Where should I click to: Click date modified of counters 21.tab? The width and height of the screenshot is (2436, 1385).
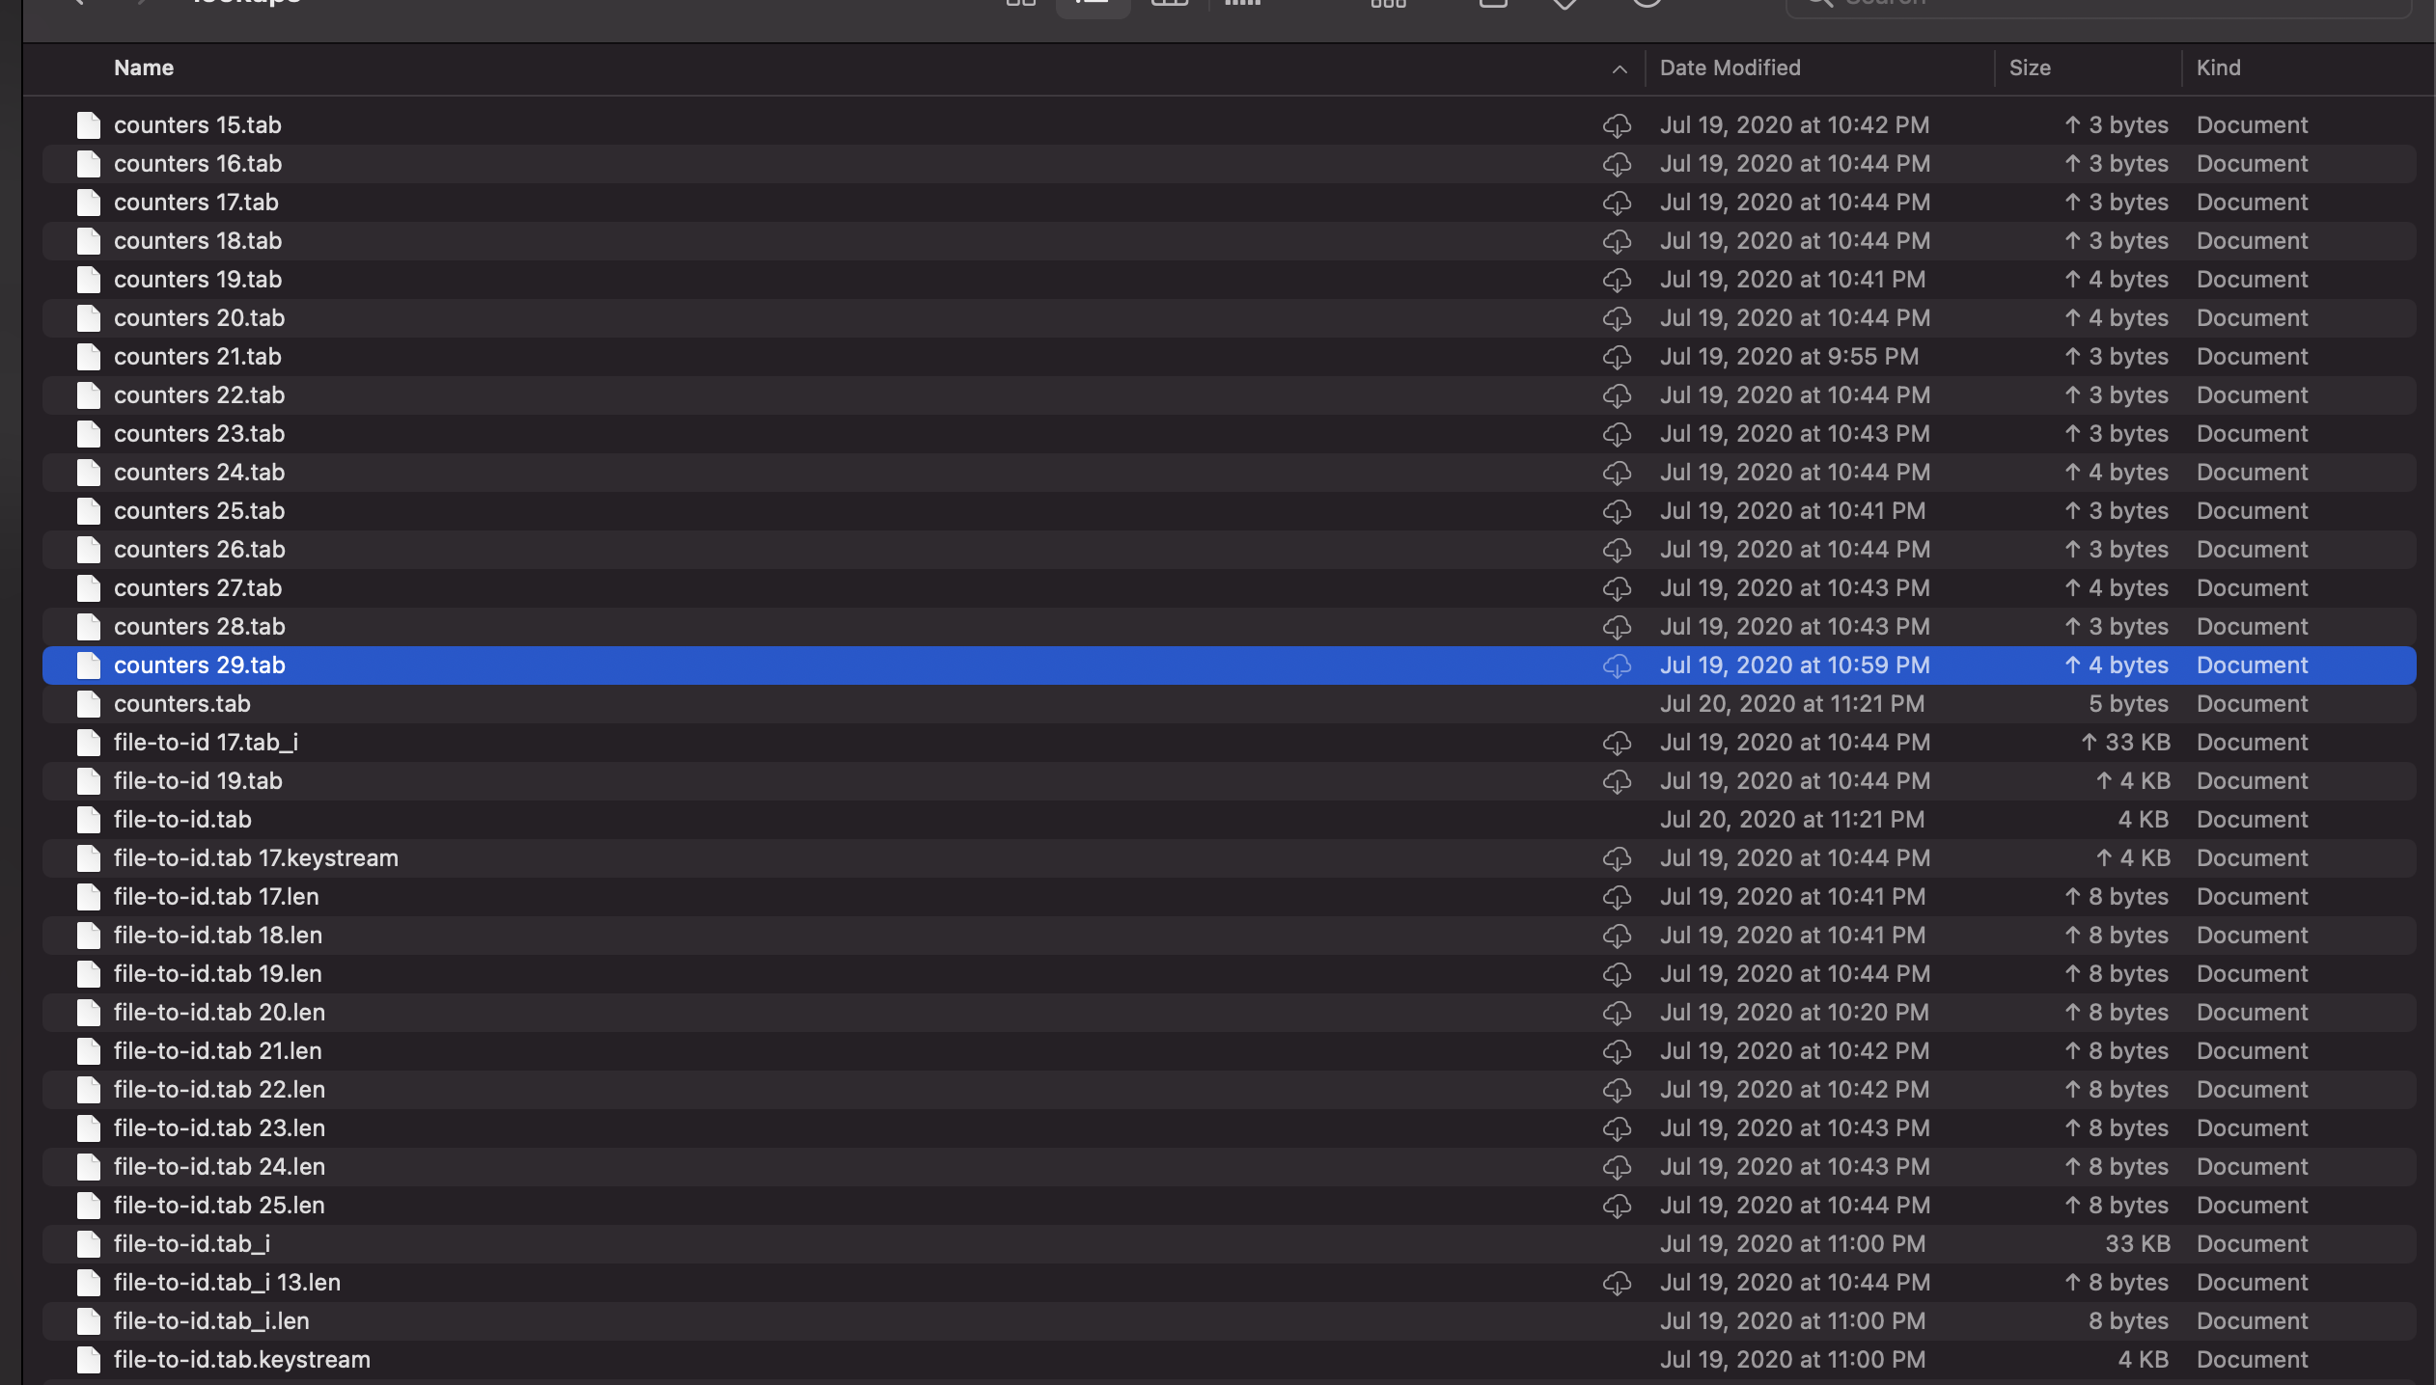[x=1788, y=357]
